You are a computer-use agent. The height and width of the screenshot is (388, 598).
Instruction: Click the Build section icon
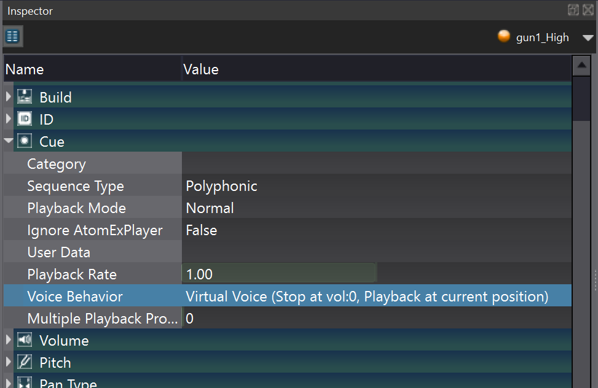point(25,97)
